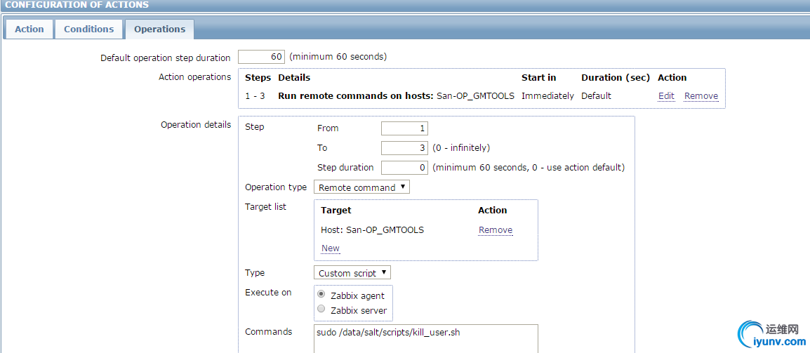Screen dimensions: 810x353
Task: Open the Operation type dropdown
Action: [x=361, y=187]
